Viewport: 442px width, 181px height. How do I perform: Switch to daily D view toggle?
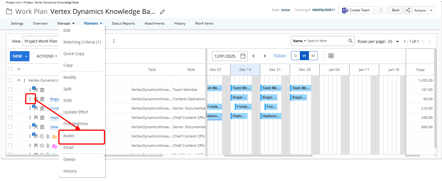pos(295,56)
